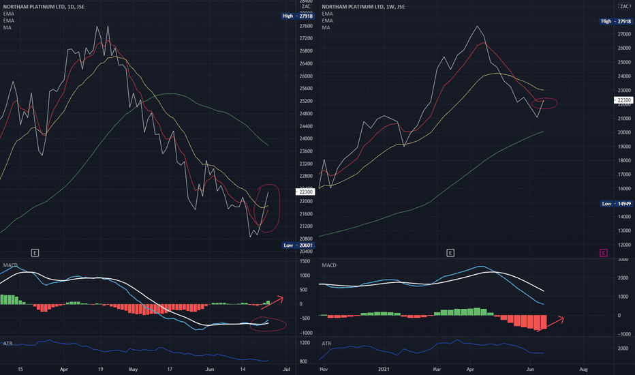Click the Apr date label on the 1D time axis

coord(63,370)
